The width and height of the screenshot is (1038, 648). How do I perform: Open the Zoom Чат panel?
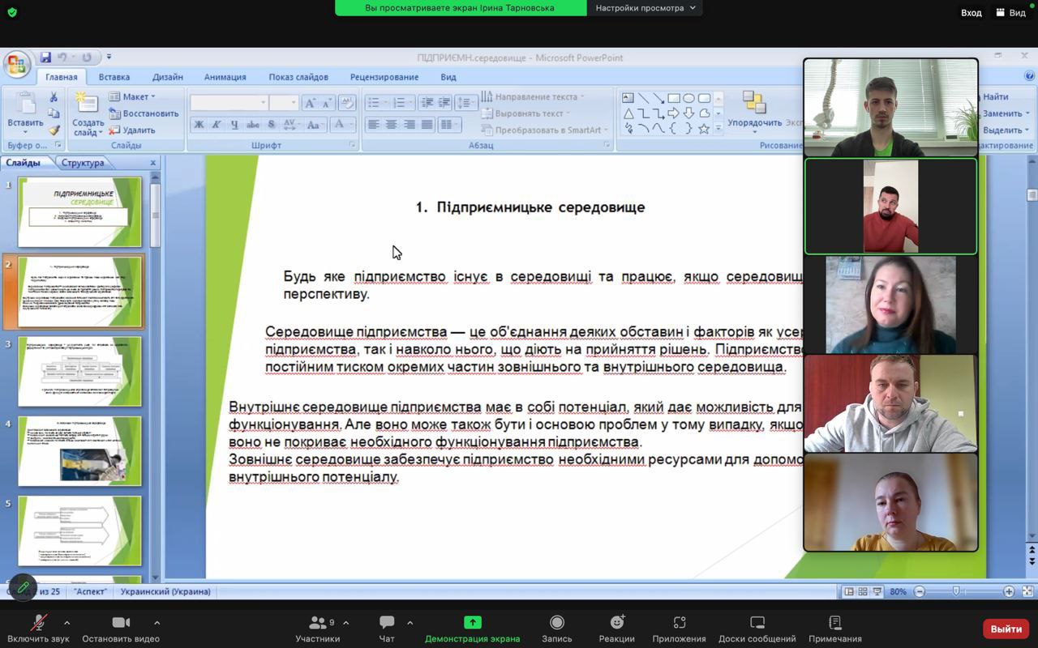[x=387, y=629]
